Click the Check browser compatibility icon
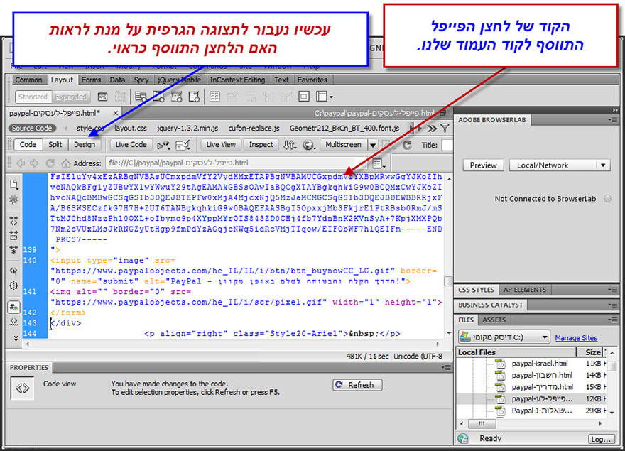 (x=183, y=145)
